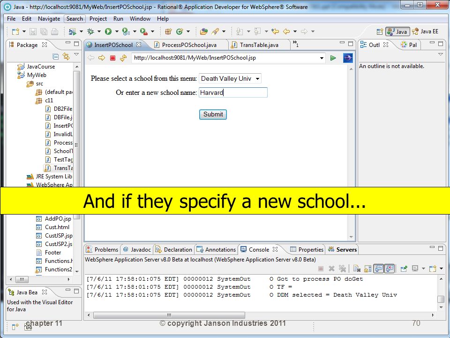
Task: Close the Console view tab
Action: click(275, 249)
